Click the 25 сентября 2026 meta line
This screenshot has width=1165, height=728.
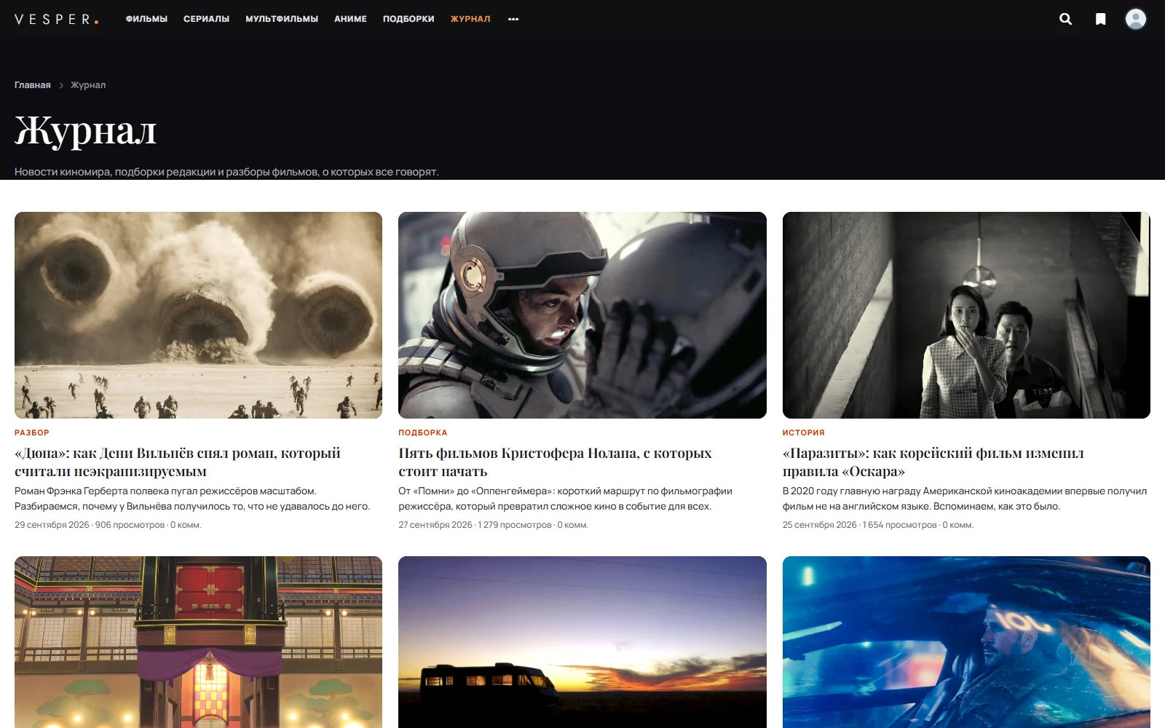877,525
